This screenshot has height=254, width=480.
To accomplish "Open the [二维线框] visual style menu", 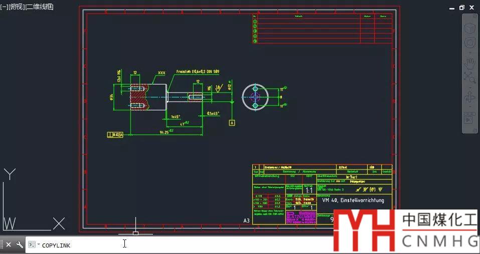I will click(39, 6).
